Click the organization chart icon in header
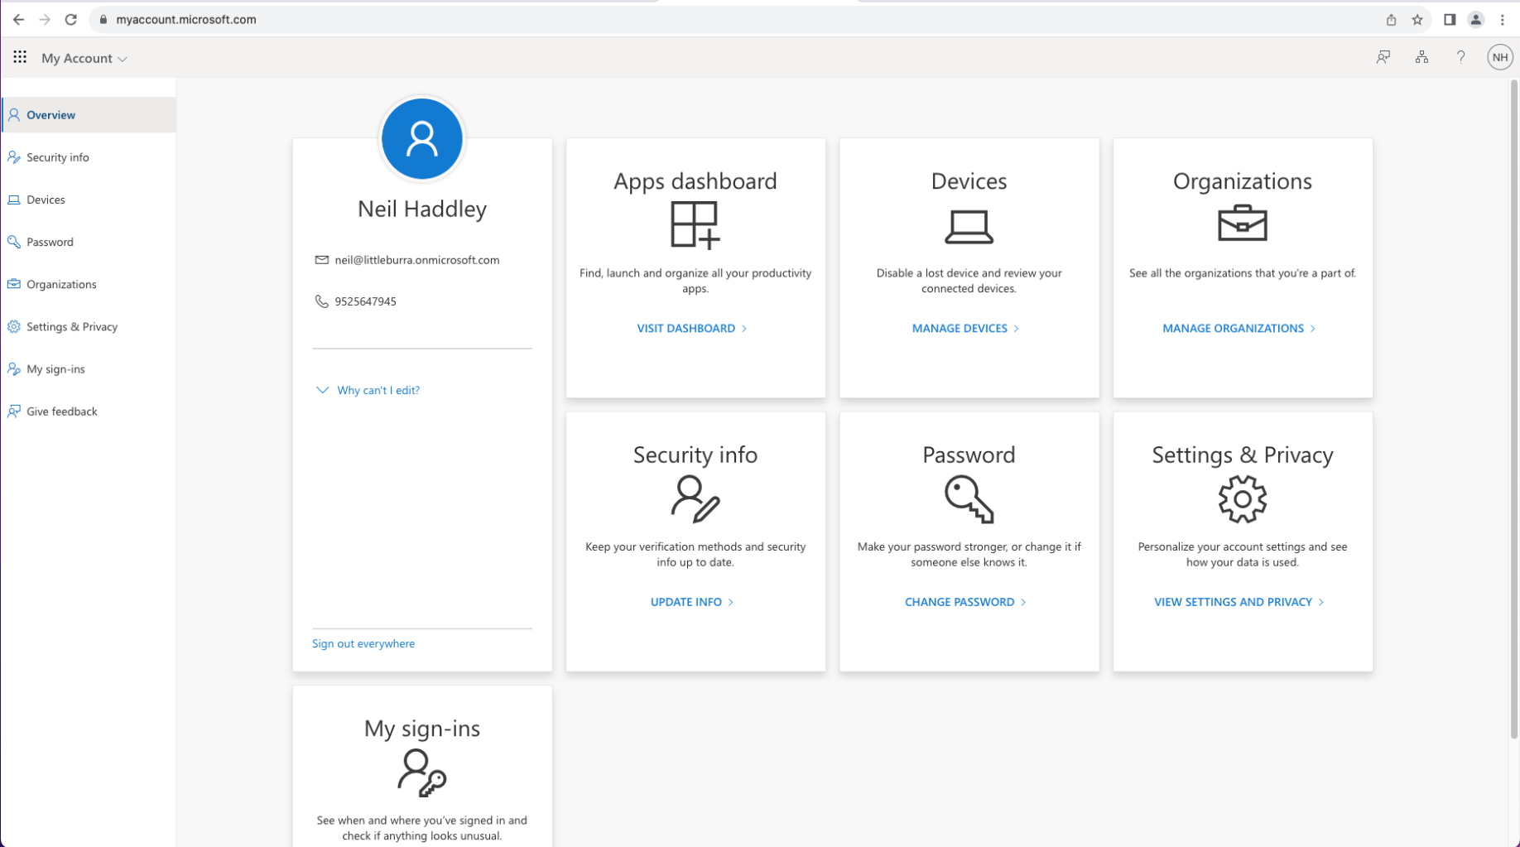The height and width of the screenshot is (847, 1520). tap(1421, 57)
